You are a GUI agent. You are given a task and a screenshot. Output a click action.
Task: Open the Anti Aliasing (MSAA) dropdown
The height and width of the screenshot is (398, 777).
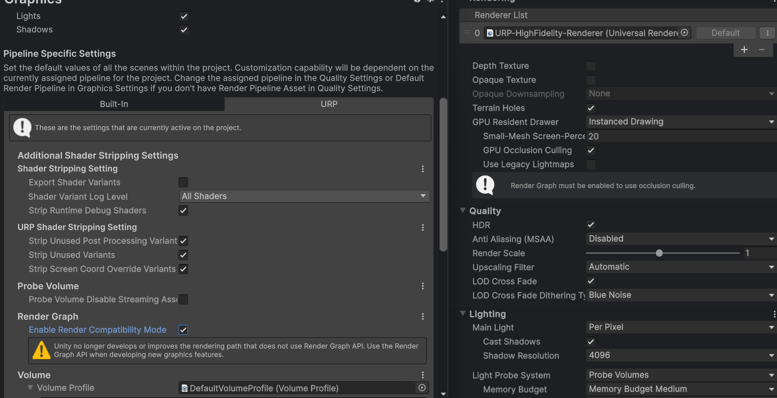point(680,239)
